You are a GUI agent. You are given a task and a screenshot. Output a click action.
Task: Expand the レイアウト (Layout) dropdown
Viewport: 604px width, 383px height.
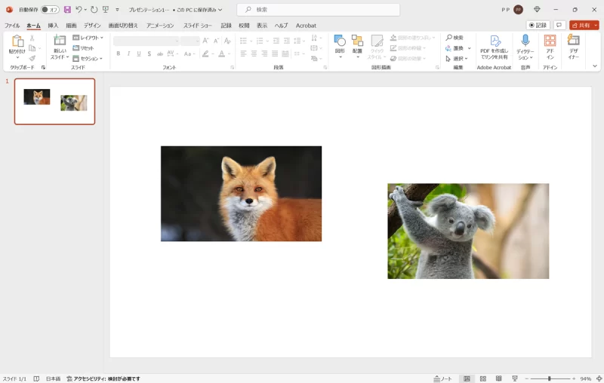coord(88,38)
